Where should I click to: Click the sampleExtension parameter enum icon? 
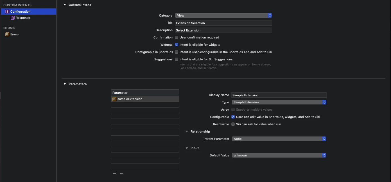click(114, 99)
